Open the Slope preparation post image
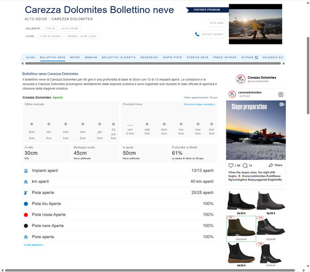 tap(256, 130)
